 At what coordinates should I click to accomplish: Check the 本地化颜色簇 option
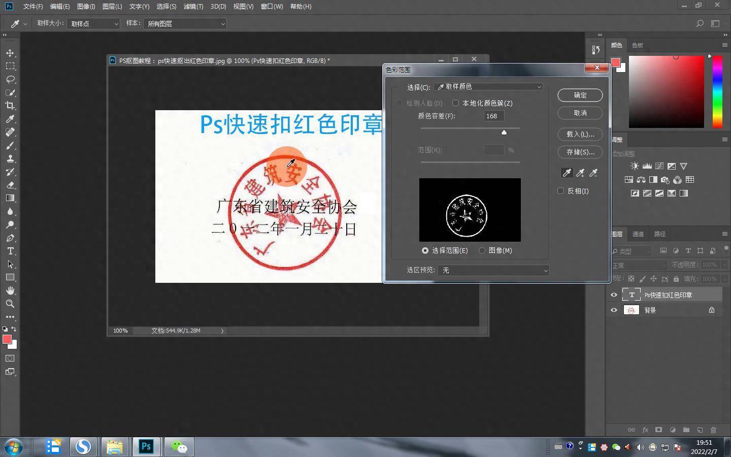point(455,103)
